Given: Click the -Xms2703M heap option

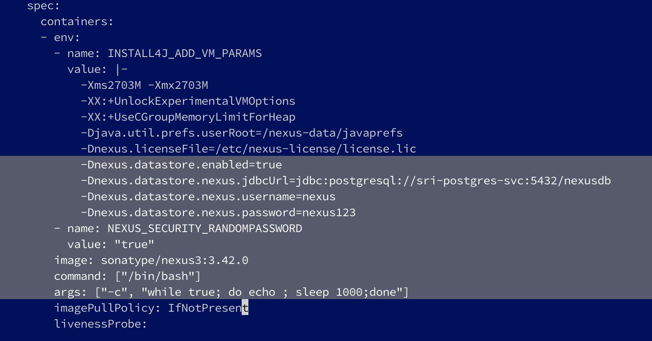Looking at the screenshot, I should click(x=111, y=85).
